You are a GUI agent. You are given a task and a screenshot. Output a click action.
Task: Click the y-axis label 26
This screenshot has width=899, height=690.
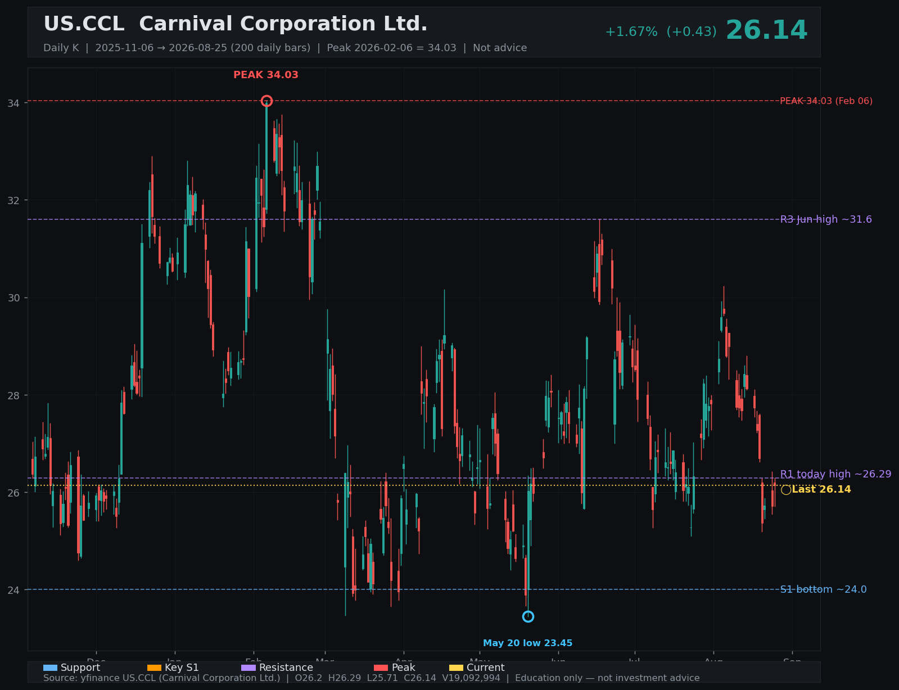coord(13,493)
